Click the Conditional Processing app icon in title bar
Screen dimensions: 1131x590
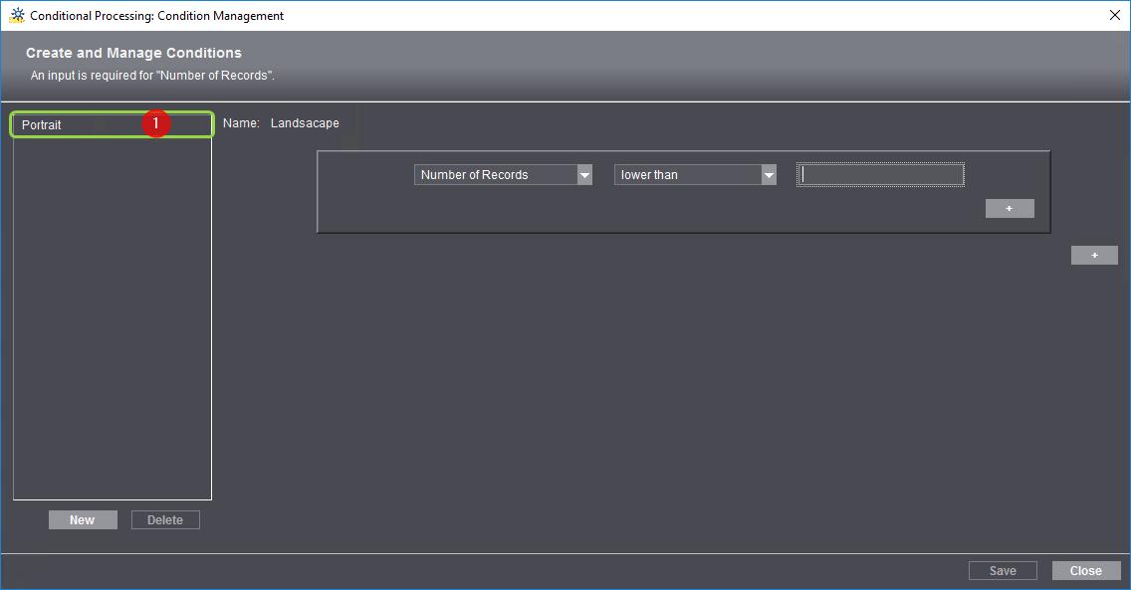pyautogui.click(x=16, y=16)
